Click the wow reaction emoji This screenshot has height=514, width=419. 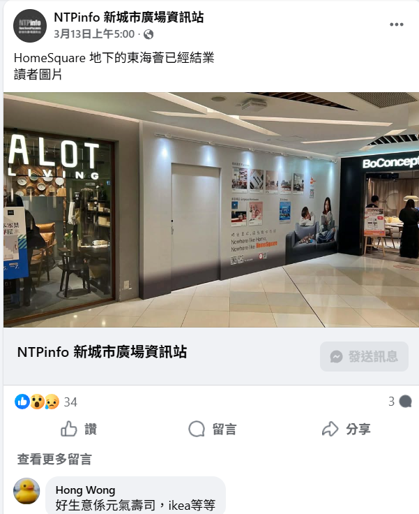[37, 402]
